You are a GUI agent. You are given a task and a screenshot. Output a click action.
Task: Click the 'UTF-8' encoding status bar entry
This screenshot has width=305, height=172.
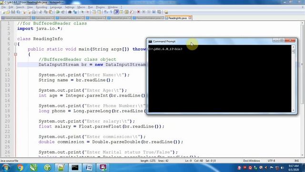click(x=271, y=161)
